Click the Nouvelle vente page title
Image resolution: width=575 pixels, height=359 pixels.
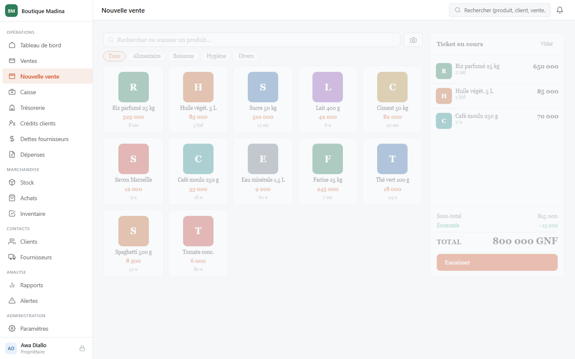[x=123, y=10]
